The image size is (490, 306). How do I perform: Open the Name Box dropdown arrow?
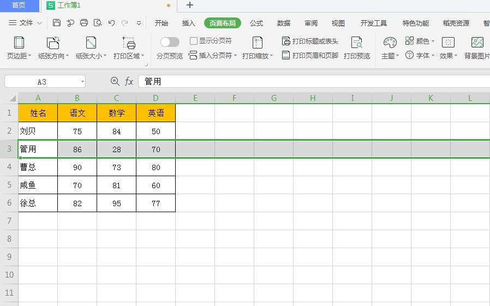pos(82,81)
